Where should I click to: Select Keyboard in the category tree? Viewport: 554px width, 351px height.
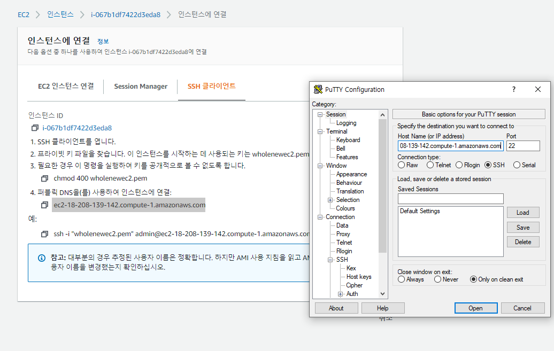point(348,140)
